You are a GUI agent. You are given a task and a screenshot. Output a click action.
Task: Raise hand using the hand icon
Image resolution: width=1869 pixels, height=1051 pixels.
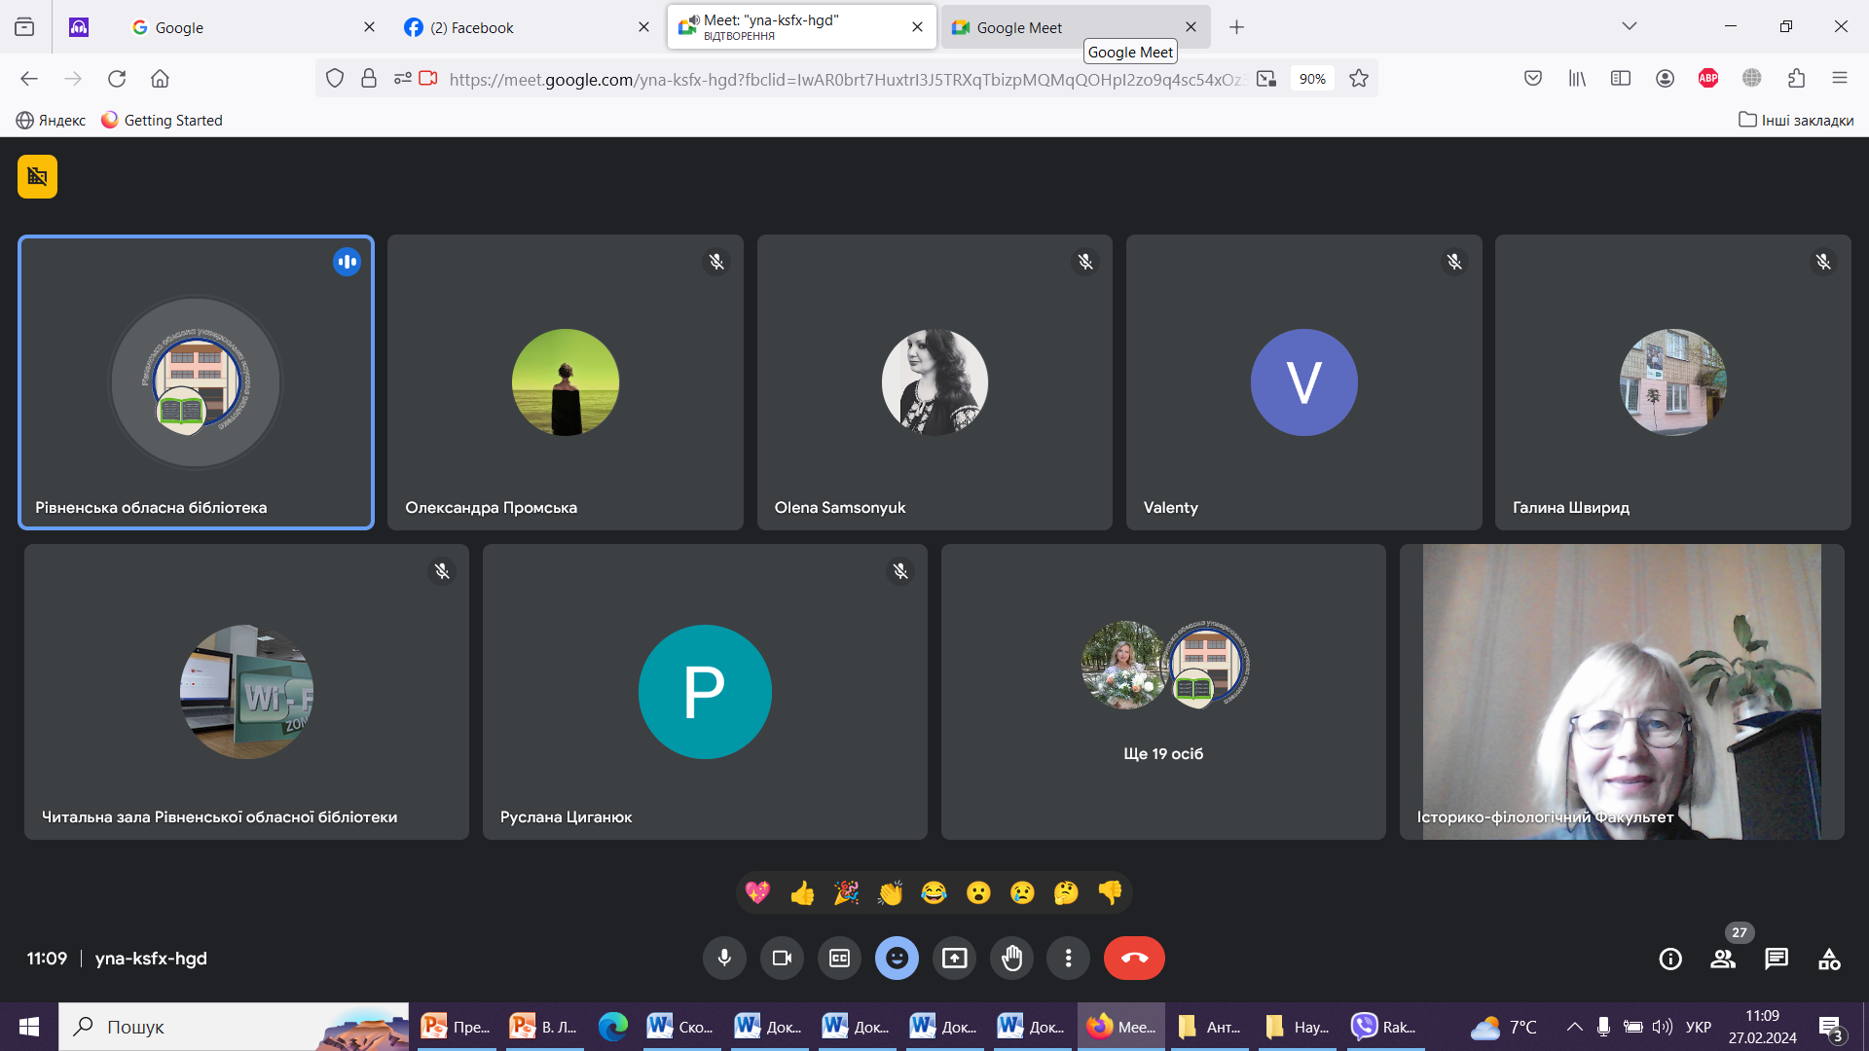(1012, 959)
